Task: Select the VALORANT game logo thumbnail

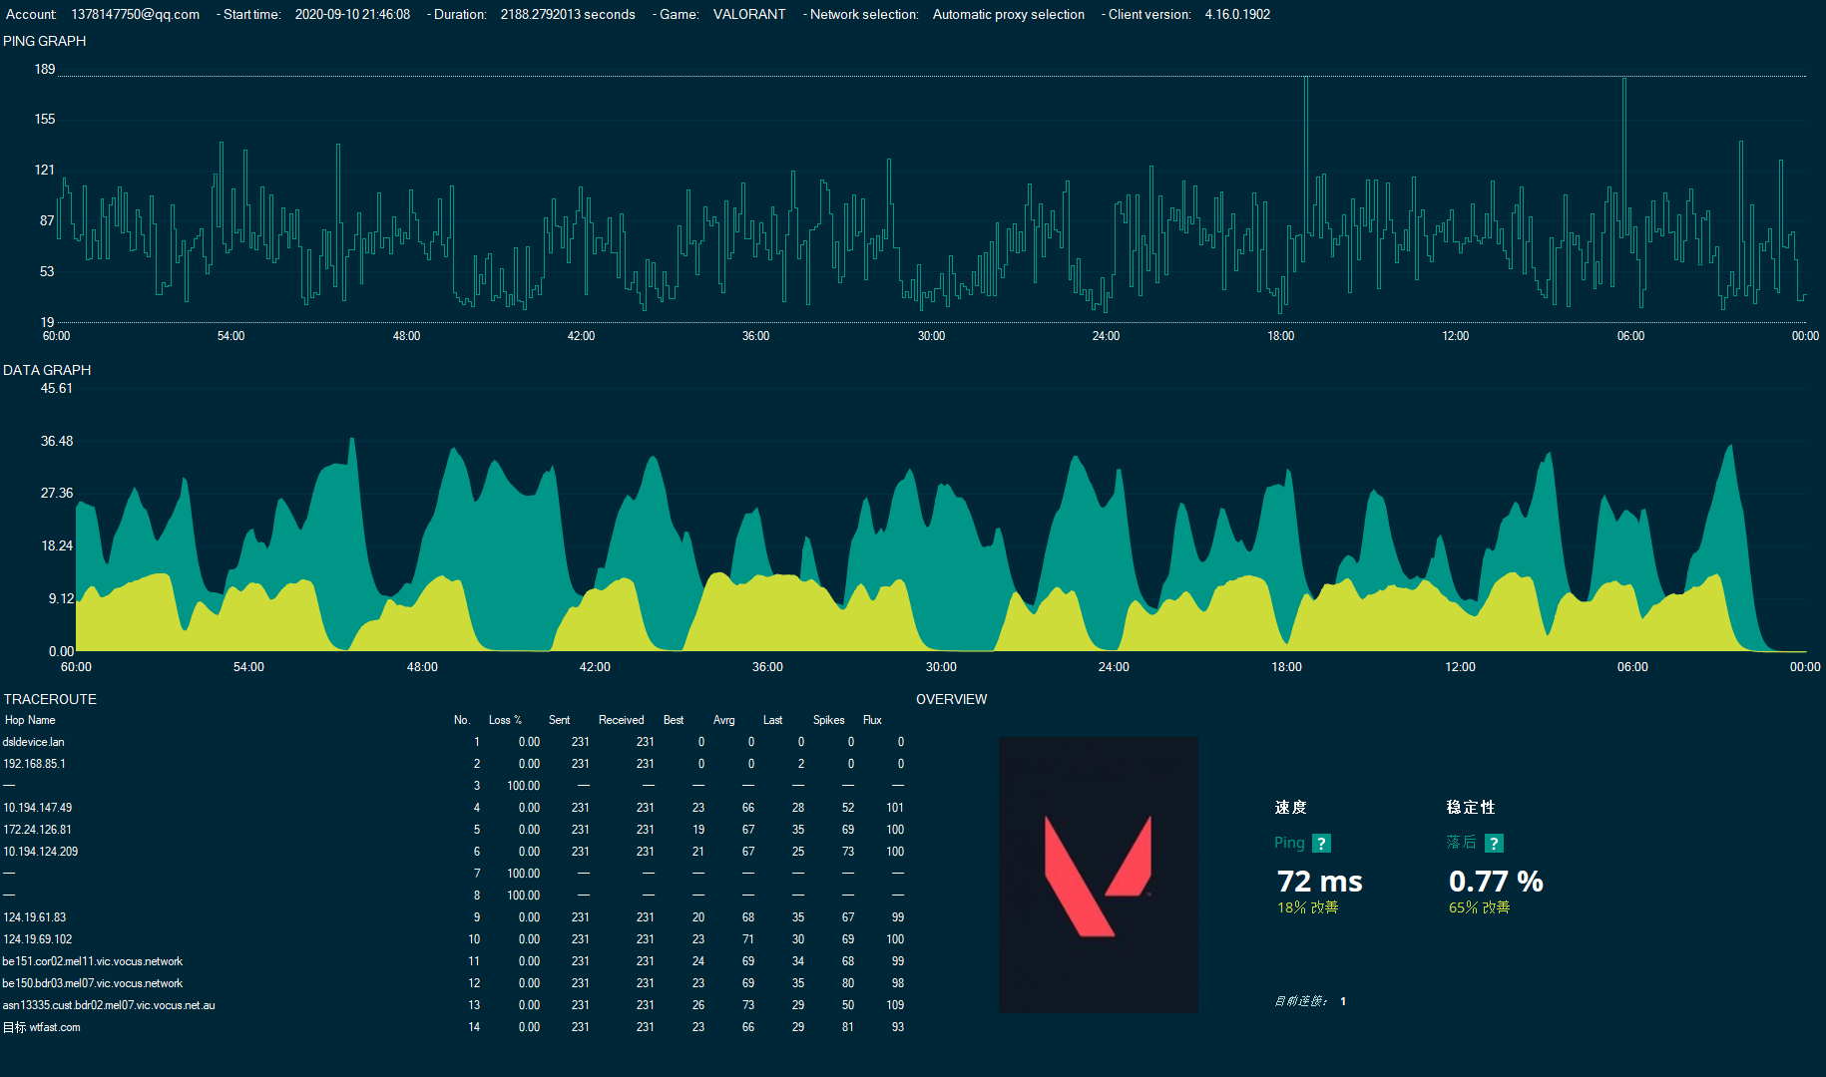Action: (x=1099, y=875)
